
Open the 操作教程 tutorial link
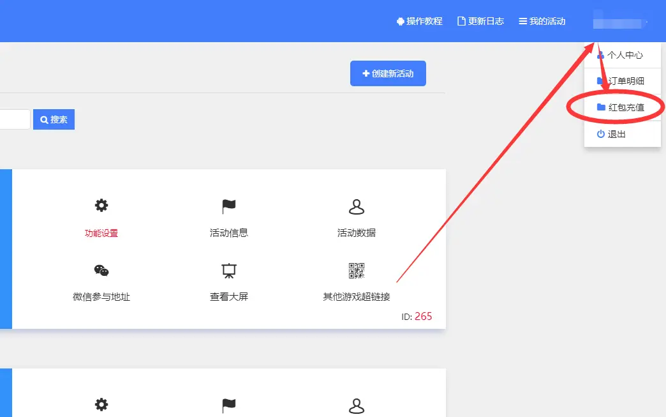click(419, 21)
